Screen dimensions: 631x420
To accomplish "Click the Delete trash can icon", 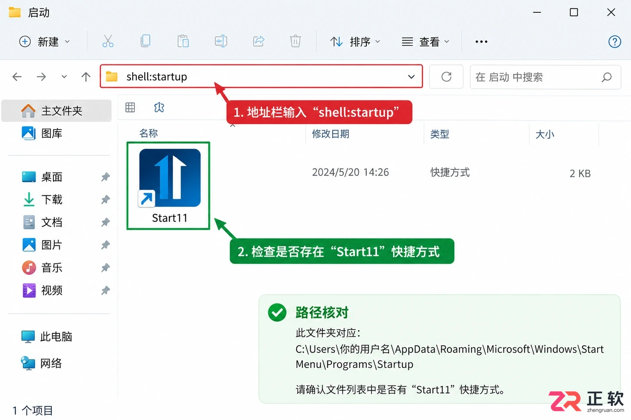I will [295, 42].
